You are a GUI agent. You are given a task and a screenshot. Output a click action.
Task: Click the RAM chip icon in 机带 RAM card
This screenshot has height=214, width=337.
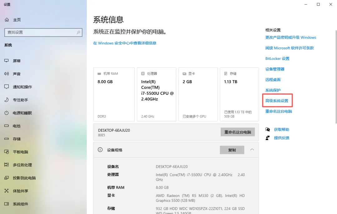coord(99,74)
